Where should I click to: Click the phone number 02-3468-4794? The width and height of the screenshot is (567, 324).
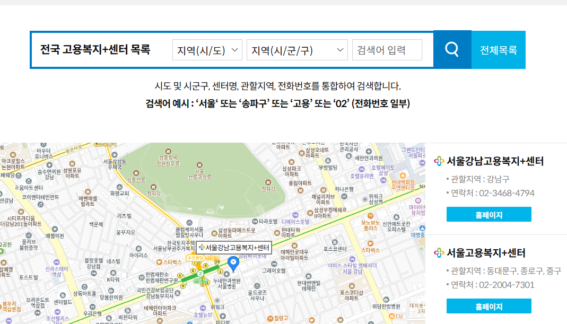(x=507, y=193)
